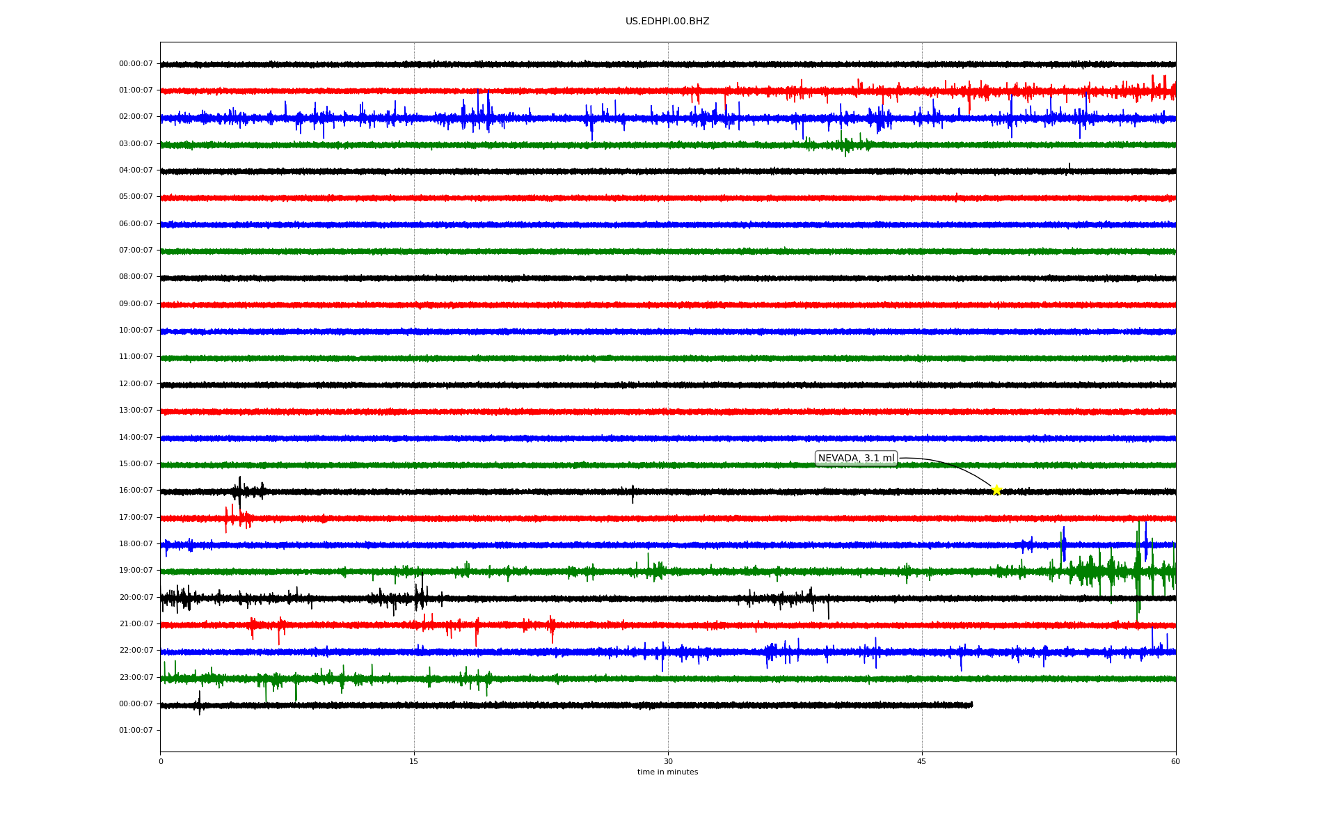Click the top 00:00:07 row label

pyautogui.click(x=136, y=64)
